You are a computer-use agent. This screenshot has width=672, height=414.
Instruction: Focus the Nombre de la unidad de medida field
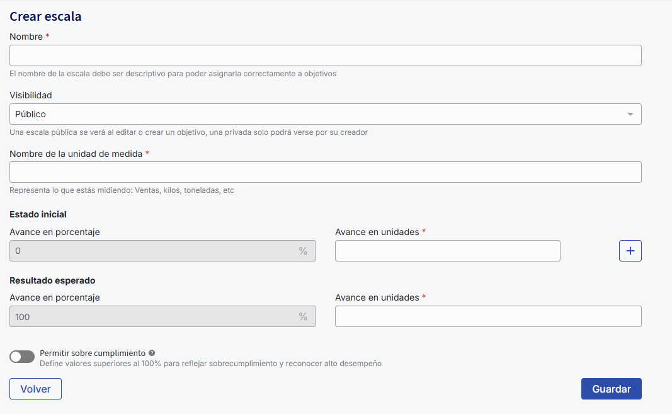(x=325, y=172)
